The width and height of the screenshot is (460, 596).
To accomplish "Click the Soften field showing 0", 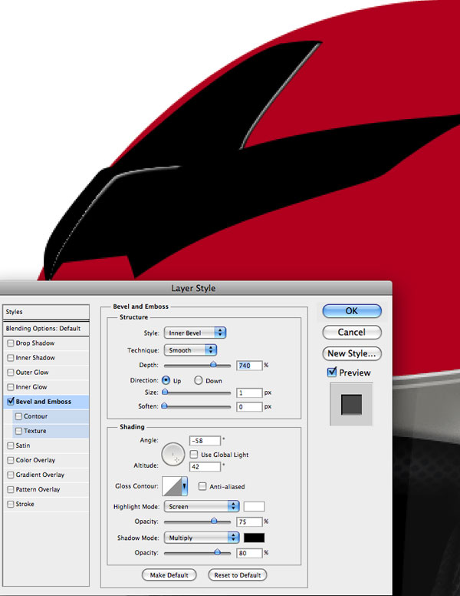I will [x=249, y=407].
